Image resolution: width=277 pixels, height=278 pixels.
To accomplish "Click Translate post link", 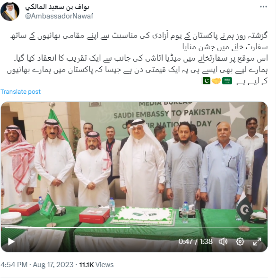I will pyautogui.click(x=20, y=92).
